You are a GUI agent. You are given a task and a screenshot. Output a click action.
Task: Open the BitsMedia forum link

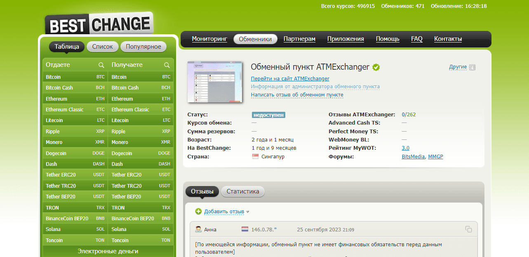(413, 157)
